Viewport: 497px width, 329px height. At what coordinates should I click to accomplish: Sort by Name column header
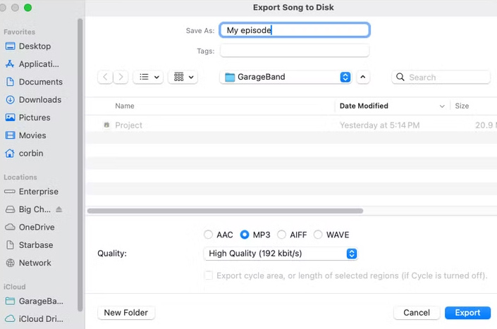[x=125, y=106]
